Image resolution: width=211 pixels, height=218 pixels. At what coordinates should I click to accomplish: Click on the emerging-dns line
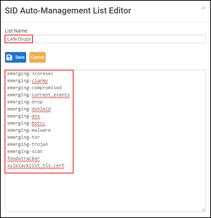23,116
